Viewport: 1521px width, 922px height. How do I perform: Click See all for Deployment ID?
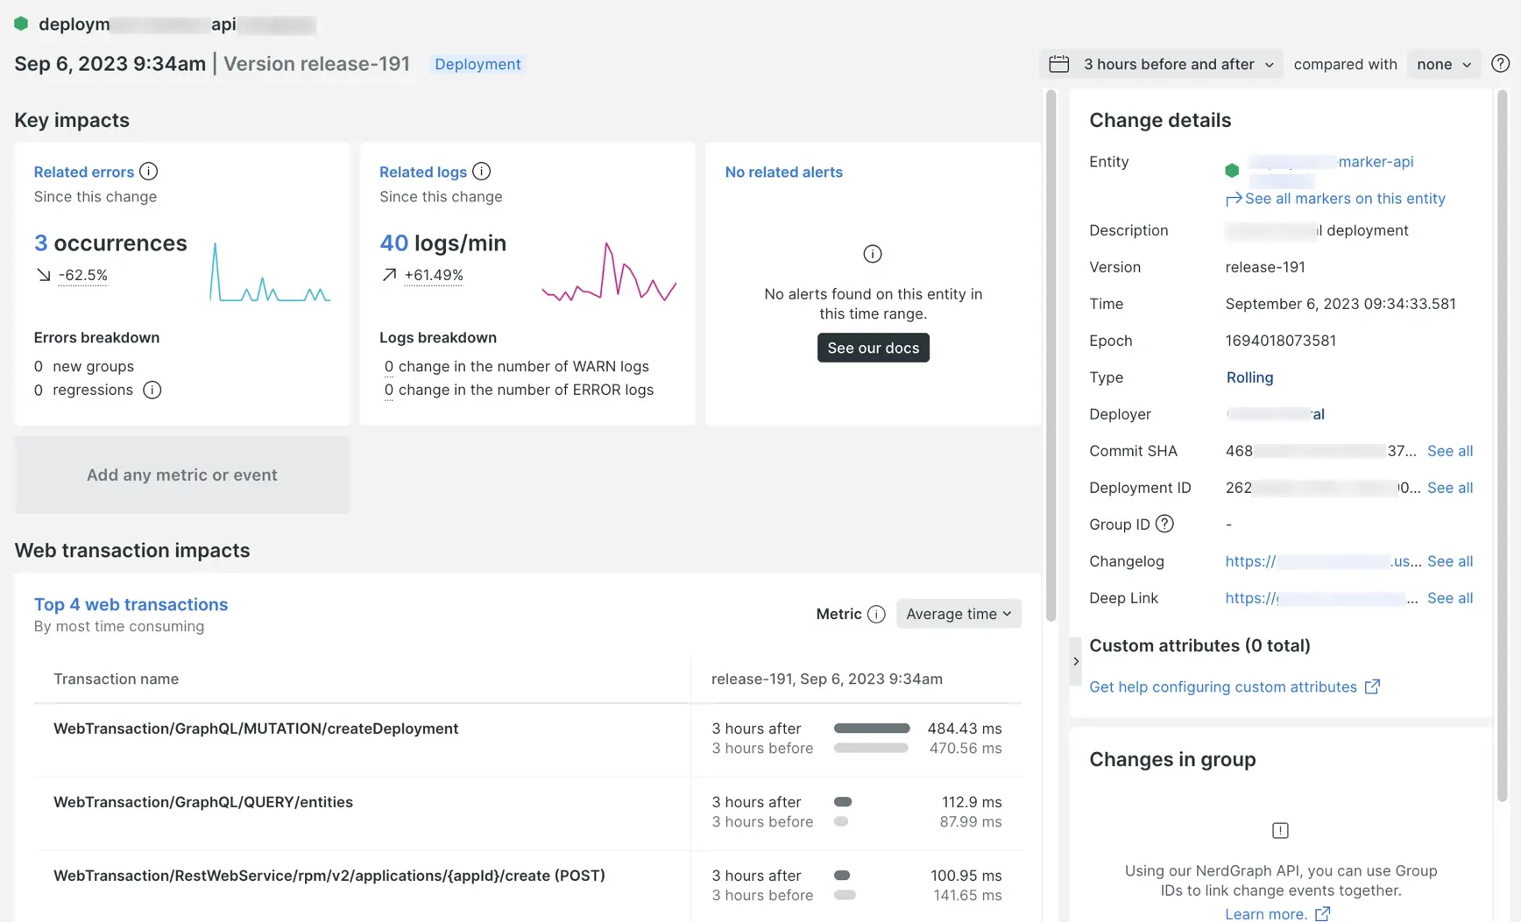tap(1450, 488)
